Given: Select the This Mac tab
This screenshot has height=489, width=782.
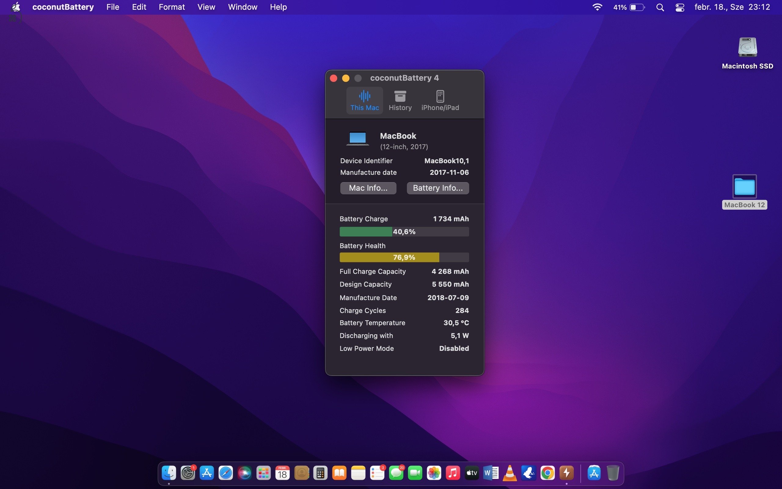Looking at the screenshot, I should coord(364,100).
